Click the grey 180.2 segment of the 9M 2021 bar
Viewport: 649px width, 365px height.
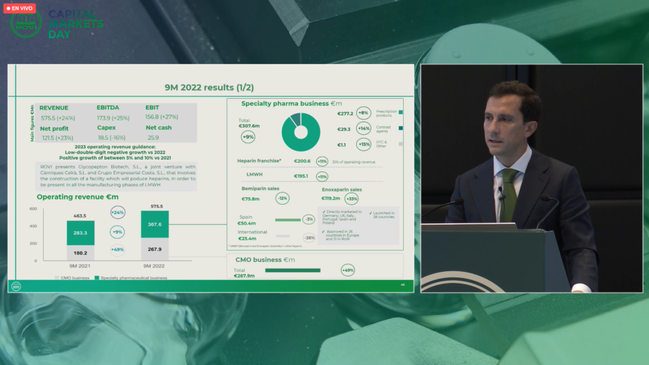pos(80,253)
